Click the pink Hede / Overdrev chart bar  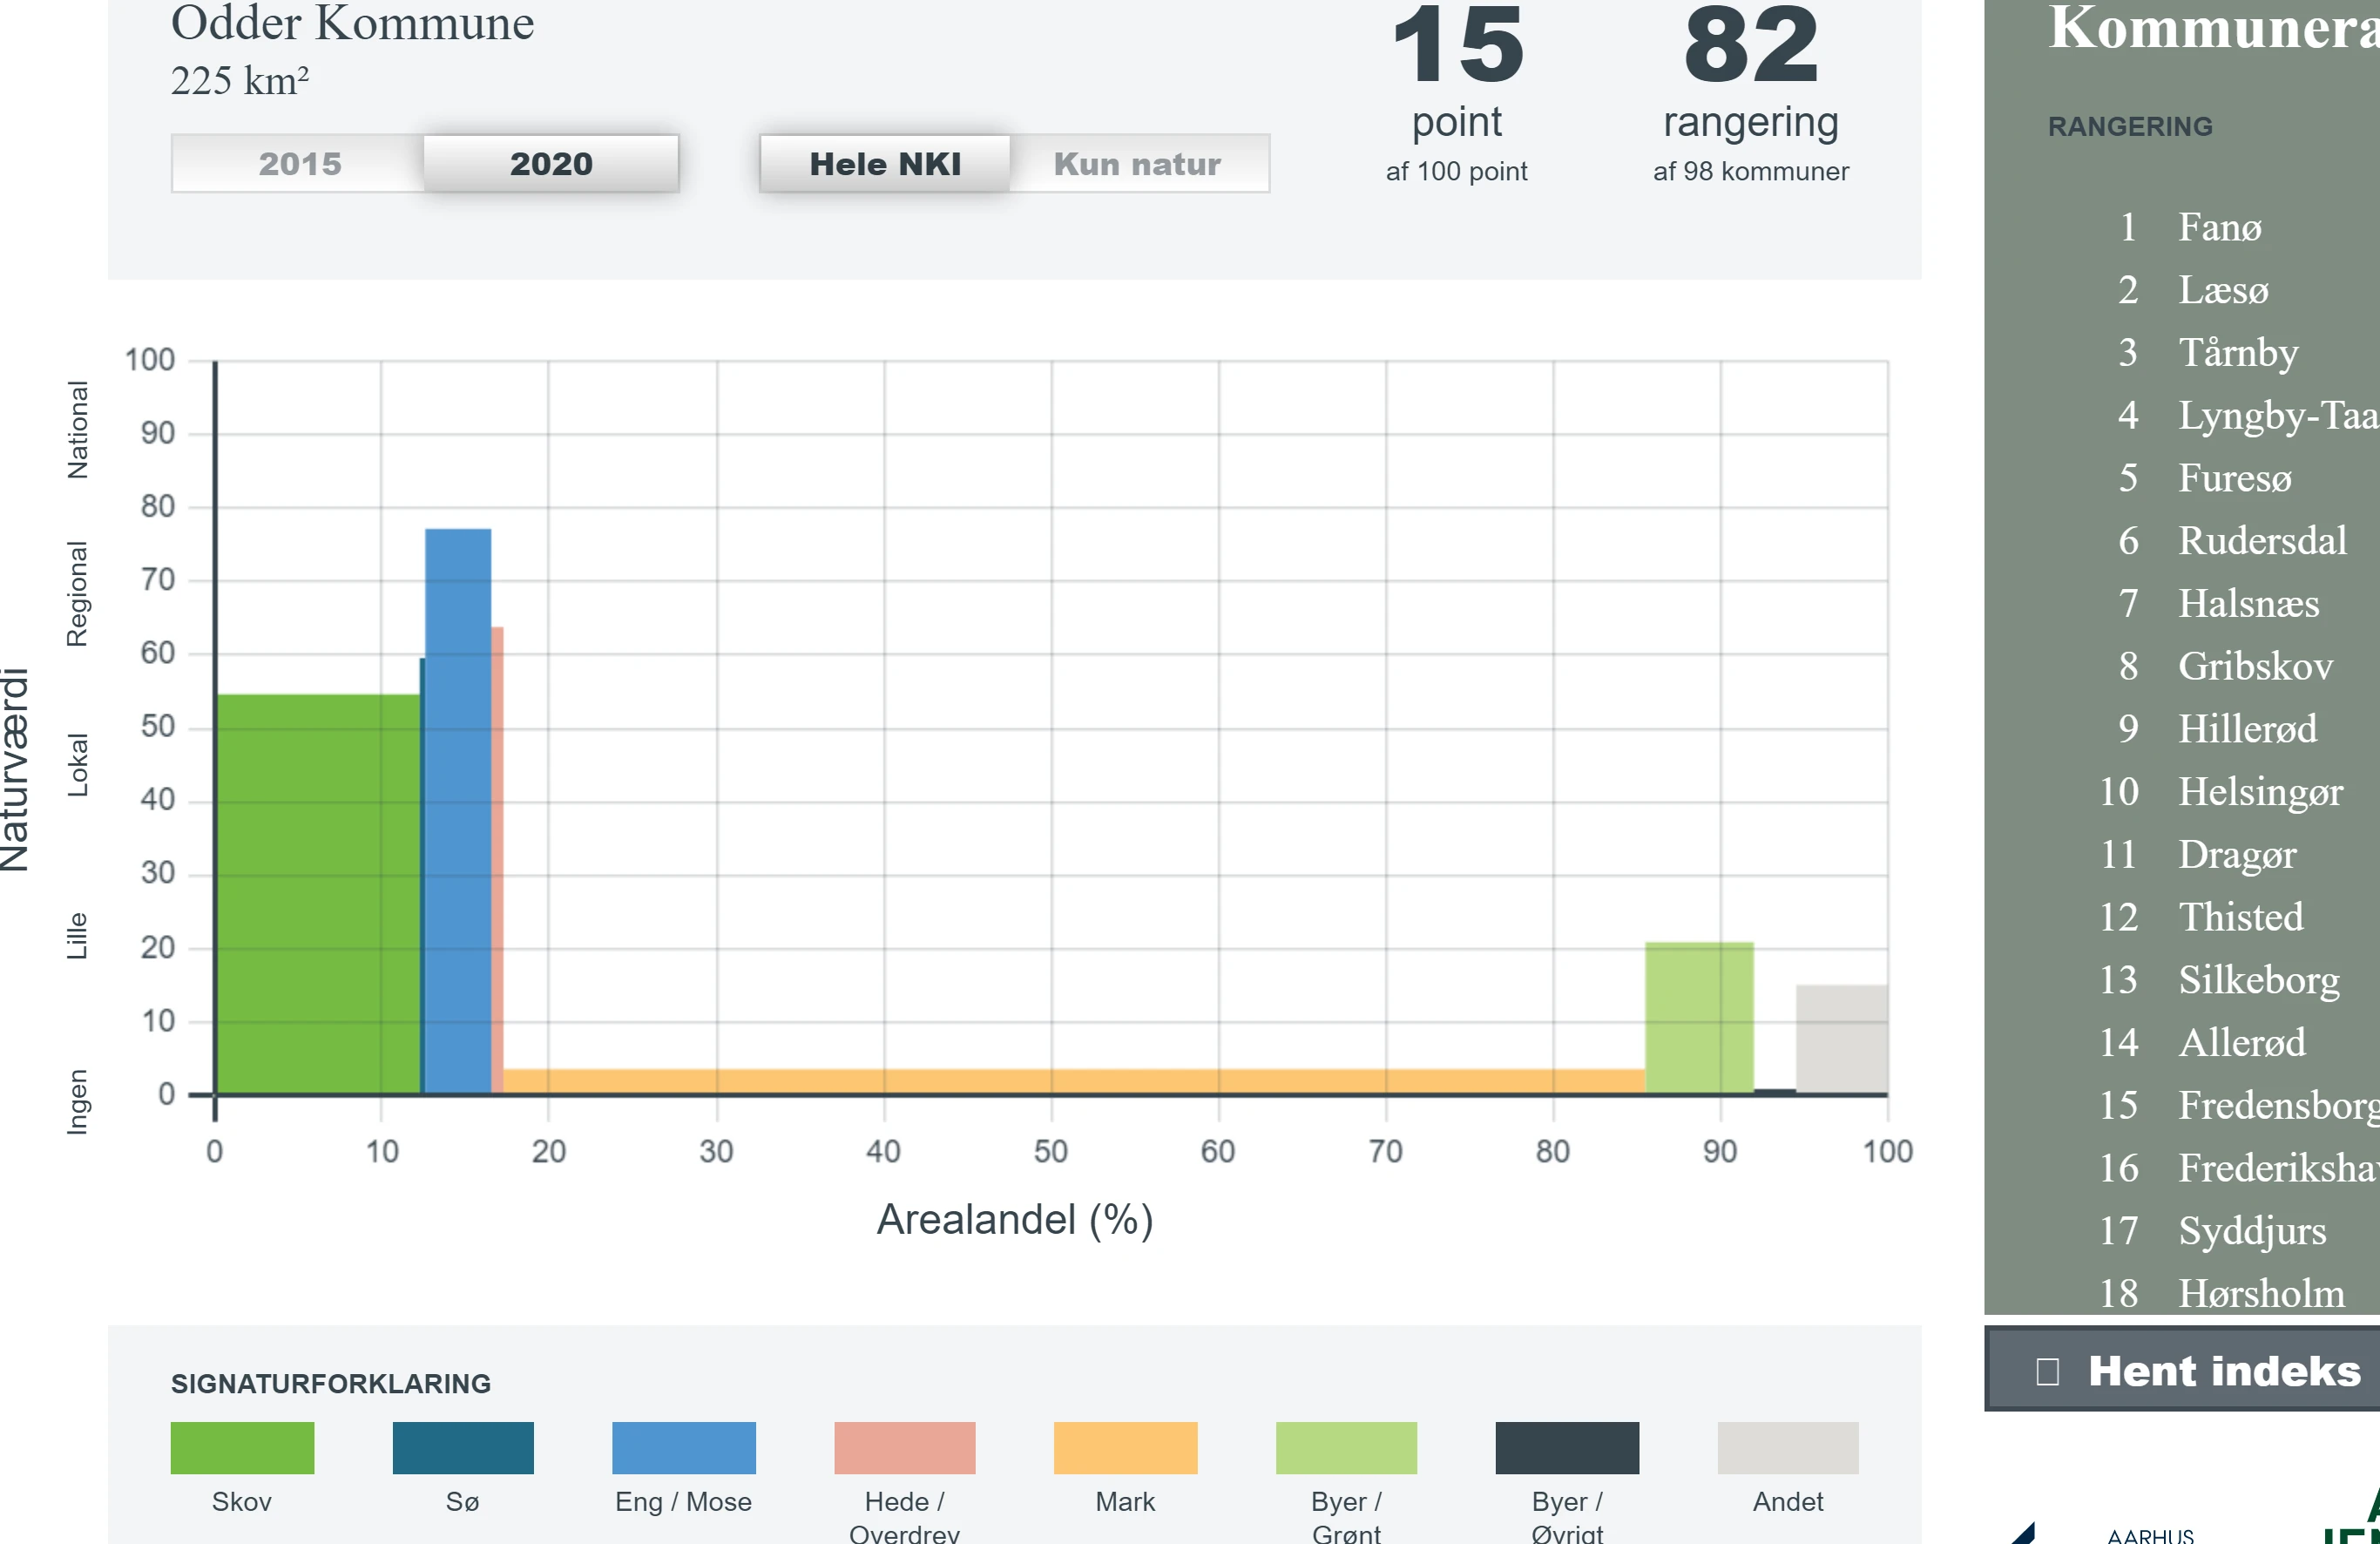pos(497,860)
